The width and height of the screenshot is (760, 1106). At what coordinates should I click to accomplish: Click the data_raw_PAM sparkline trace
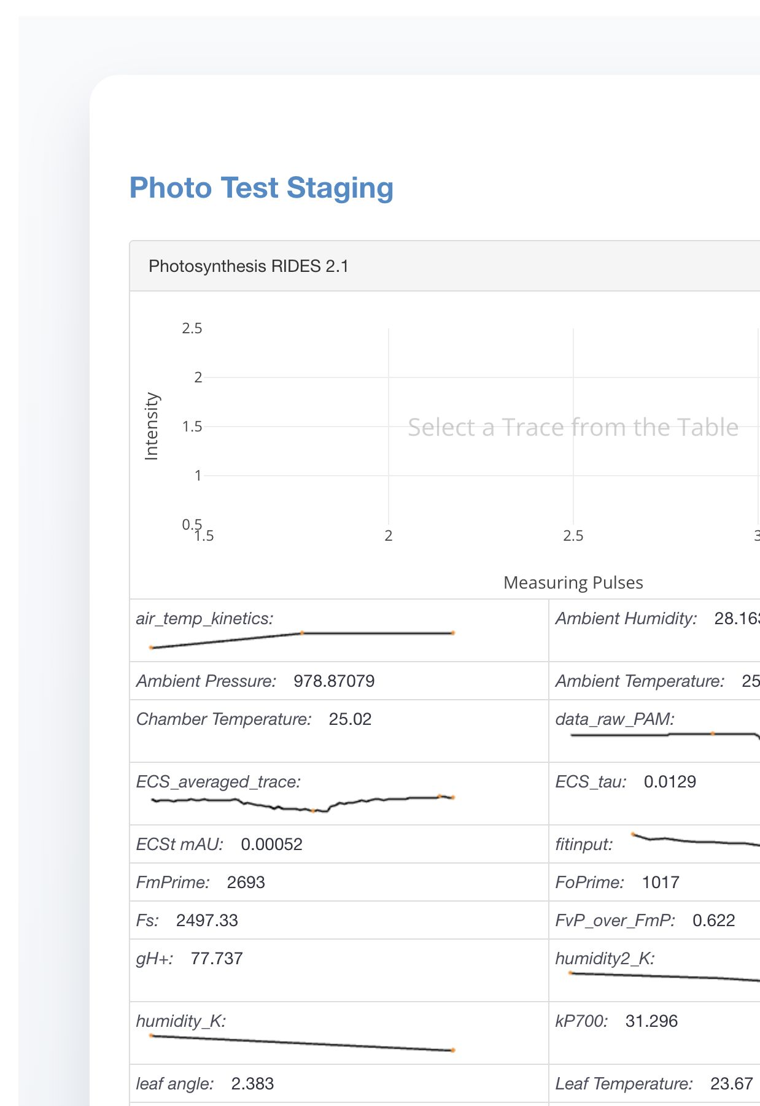coord(665,735)
